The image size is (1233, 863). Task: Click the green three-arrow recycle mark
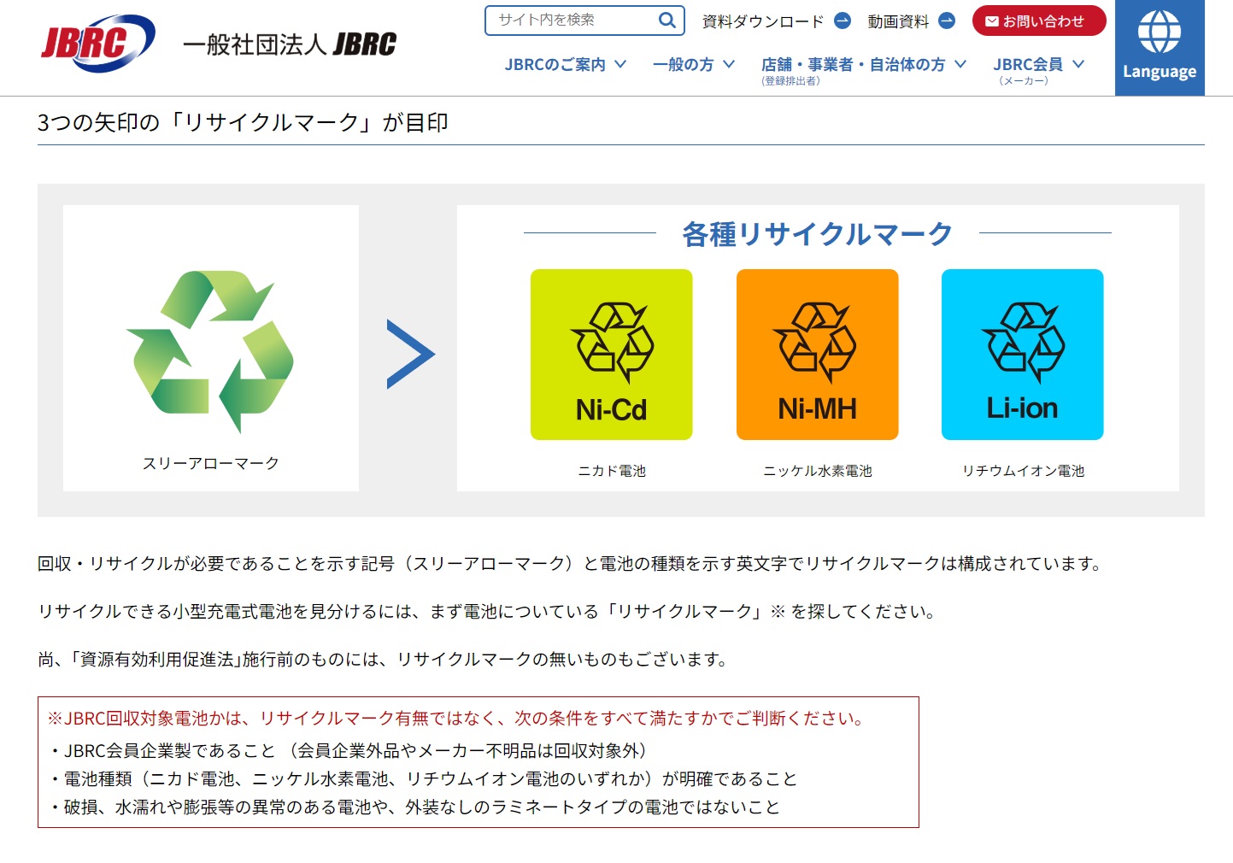(210, 350)
